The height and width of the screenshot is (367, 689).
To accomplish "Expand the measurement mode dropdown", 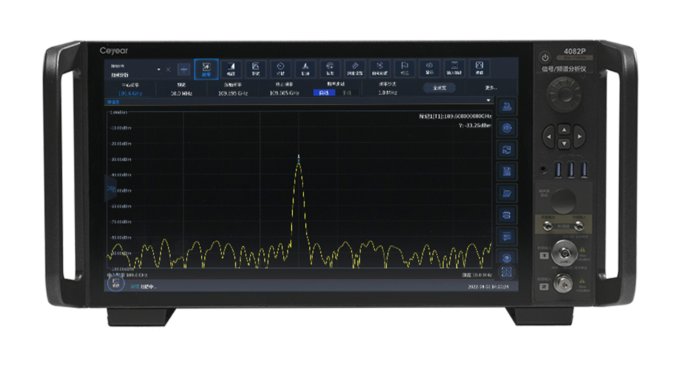I will 158,70.
